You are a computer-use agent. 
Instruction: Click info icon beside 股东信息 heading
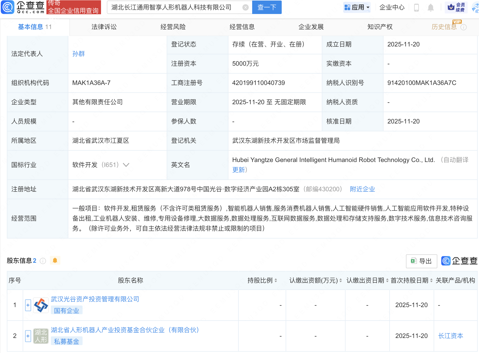43,261
